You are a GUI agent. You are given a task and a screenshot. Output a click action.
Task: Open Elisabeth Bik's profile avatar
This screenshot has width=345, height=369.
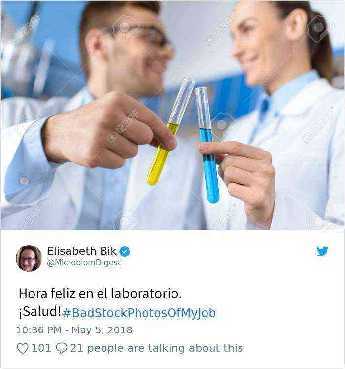[29, 258]
